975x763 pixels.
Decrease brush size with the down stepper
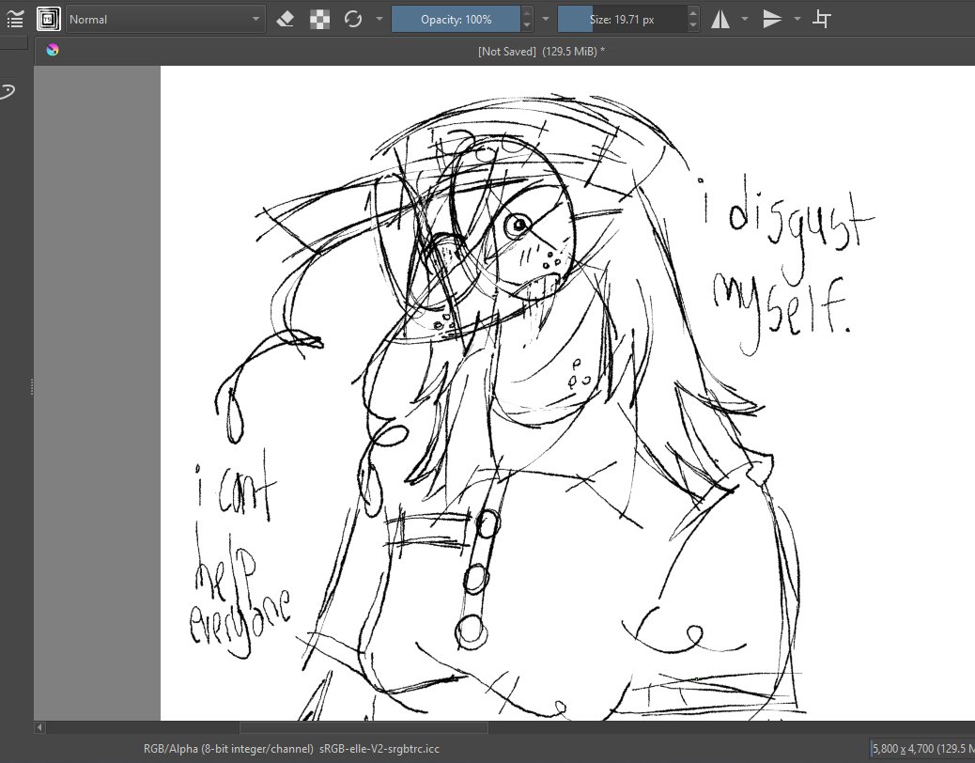693,25
